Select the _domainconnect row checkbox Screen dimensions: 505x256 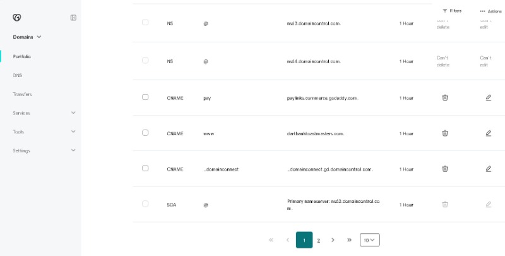tap(145, 168)
